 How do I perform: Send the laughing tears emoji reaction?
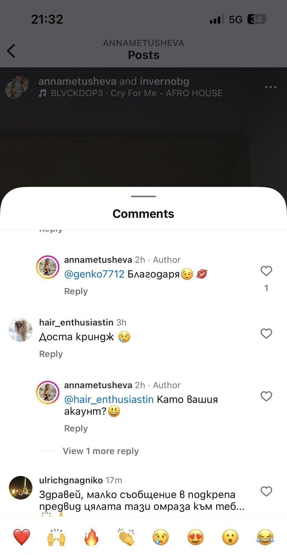point(265,537)
